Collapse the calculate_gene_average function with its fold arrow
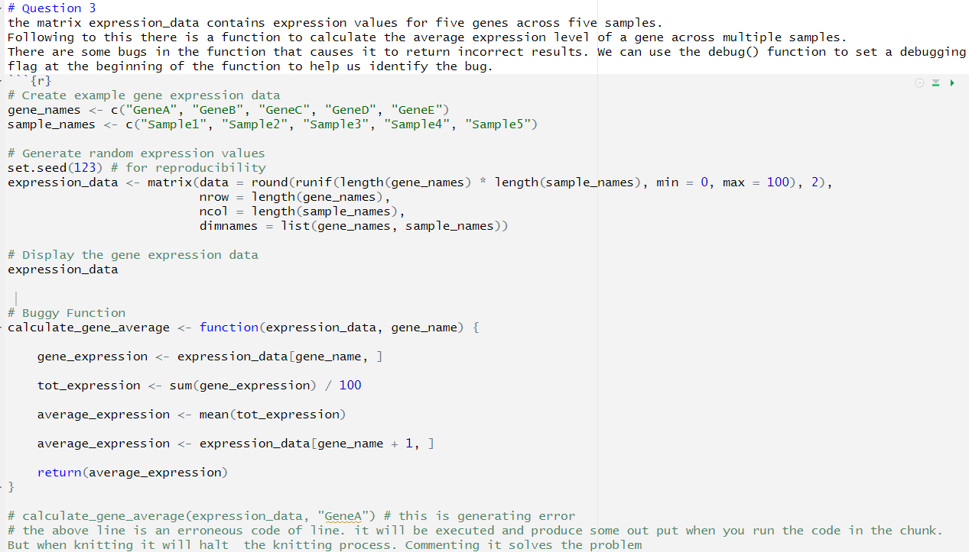Screen dimensions: 969x552 pos(2,327)
